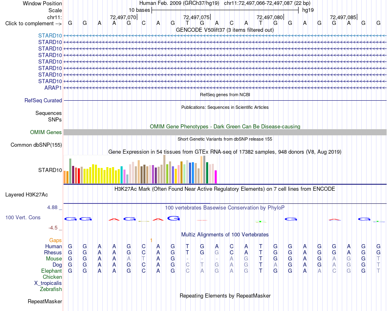
Task: Click the large blue G PhyloP logo letter
Action: (x=174, y=218)
